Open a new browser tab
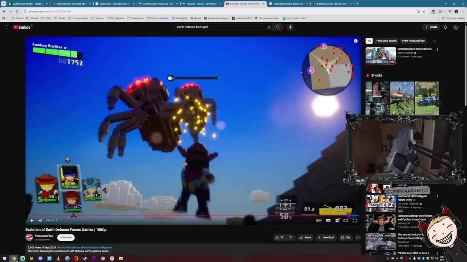This screenshot has width=467, height=262. (x=357, y=4)
